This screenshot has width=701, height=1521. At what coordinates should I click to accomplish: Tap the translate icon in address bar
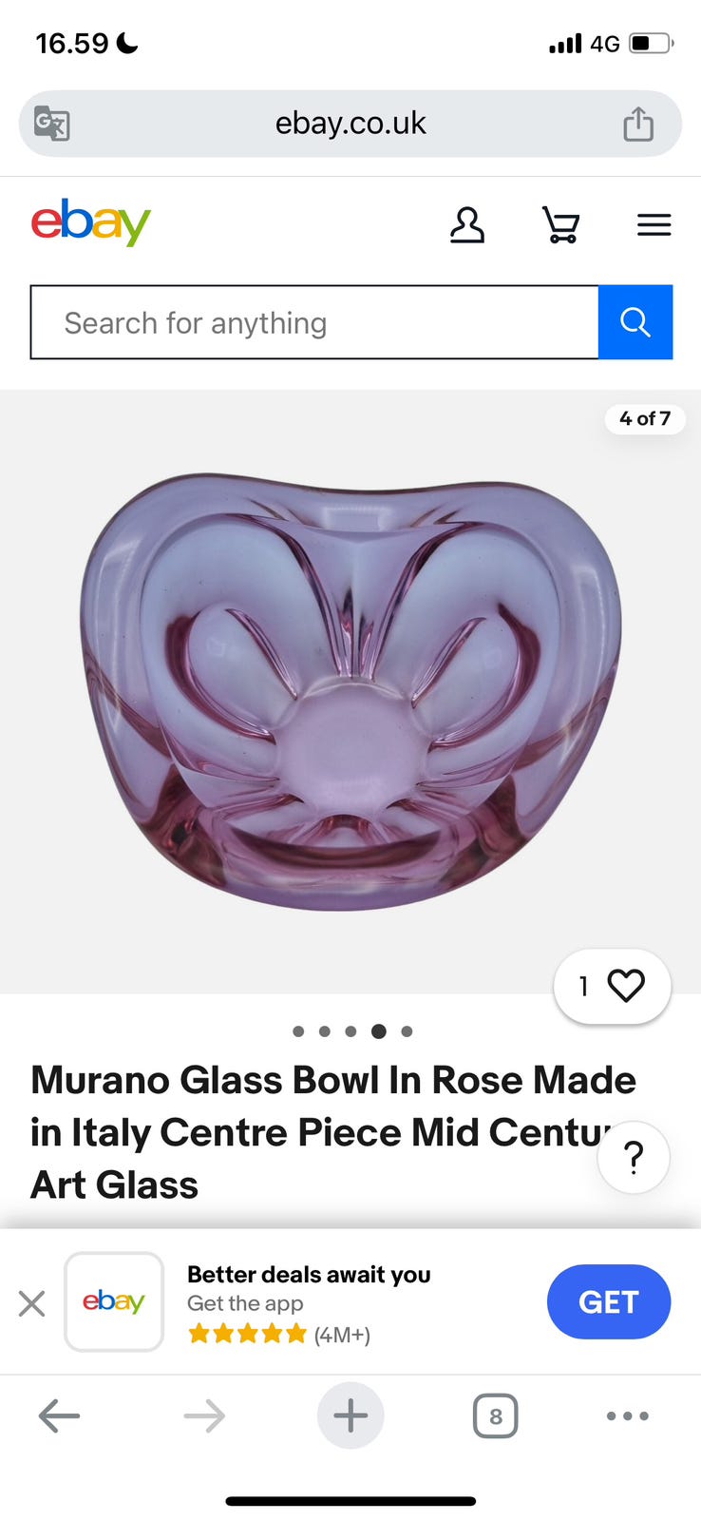(x=51, y=124)
